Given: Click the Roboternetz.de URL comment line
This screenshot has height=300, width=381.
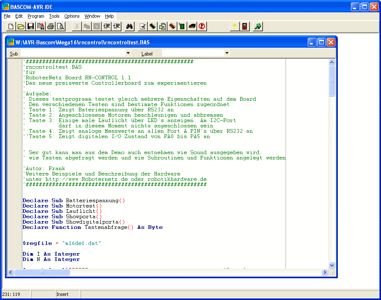Looking at the screenshot, I should (x=115, y=179).
